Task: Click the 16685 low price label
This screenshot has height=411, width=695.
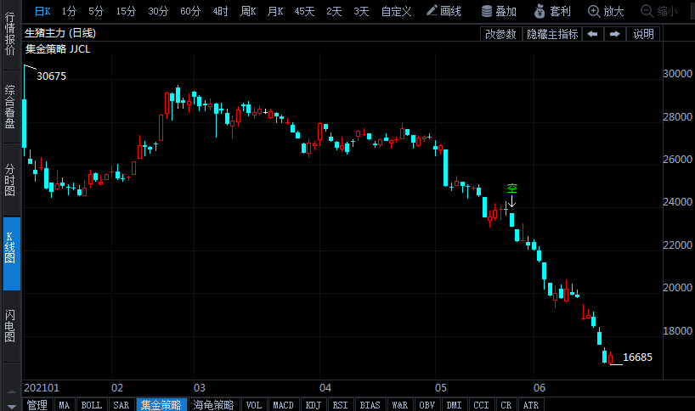Action: 637,357
